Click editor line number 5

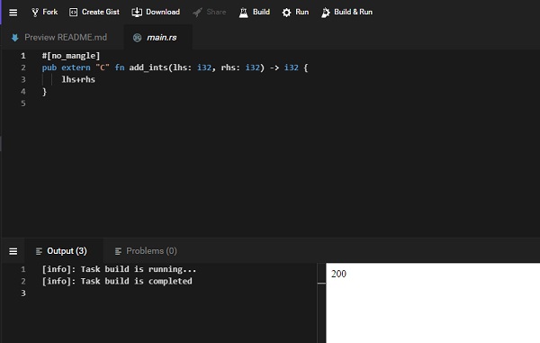pos(23,104)
